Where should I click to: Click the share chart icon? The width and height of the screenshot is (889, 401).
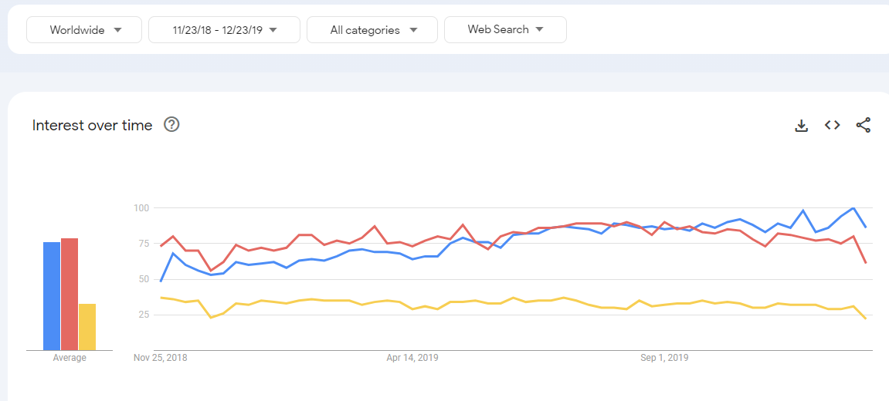[x=864, y=125]
